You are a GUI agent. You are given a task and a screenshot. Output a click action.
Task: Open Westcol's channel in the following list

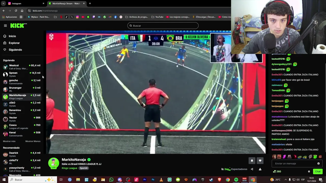pos(22,67)
